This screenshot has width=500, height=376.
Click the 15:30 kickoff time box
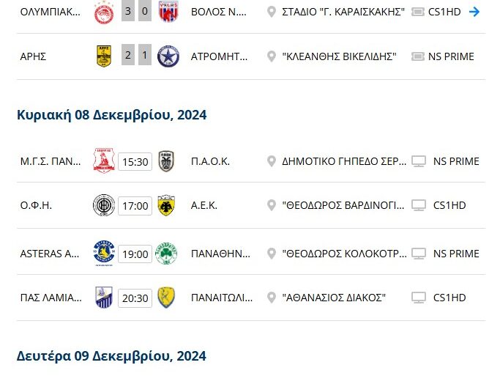pos(135,162)
